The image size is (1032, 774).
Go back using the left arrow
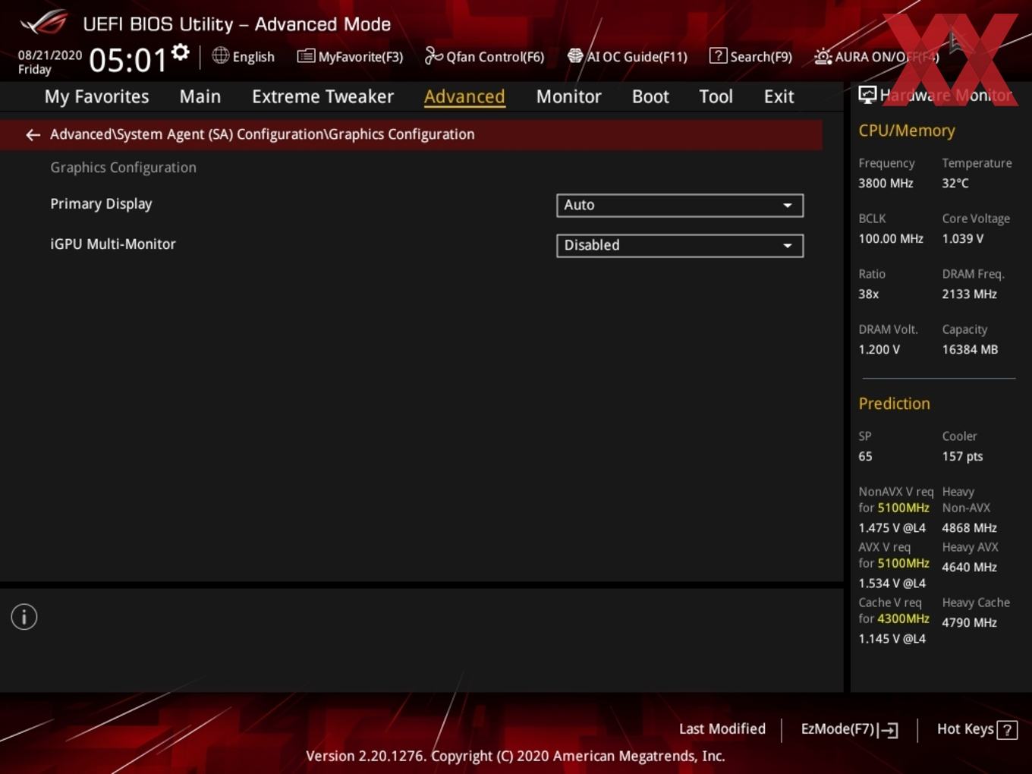click(33, 134)
